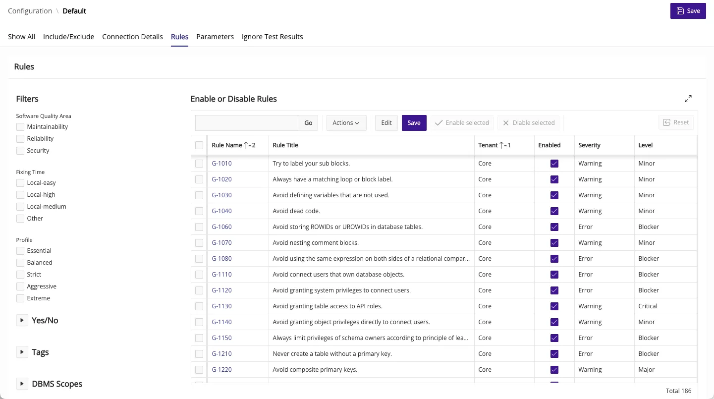Expand the Tags filter section

tap(22, 352)
